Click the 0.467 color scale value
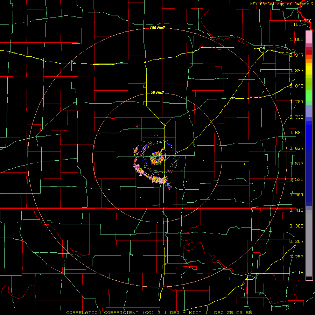The image size is (315, 315). click(296, 195)
